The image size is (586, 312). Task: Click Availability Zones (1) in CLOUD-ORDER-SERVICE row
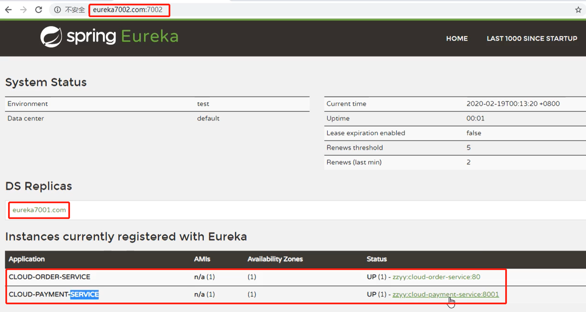coord(252,277)
